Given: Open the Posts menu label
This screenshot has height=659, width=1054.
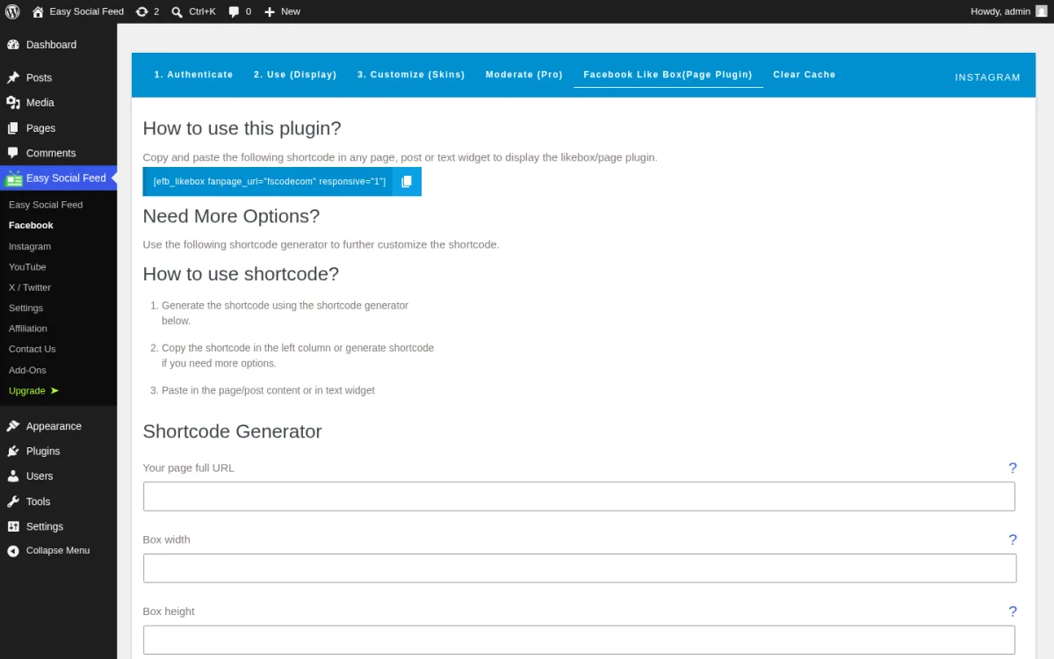Looking at the screenshot, I should [39, 77].
